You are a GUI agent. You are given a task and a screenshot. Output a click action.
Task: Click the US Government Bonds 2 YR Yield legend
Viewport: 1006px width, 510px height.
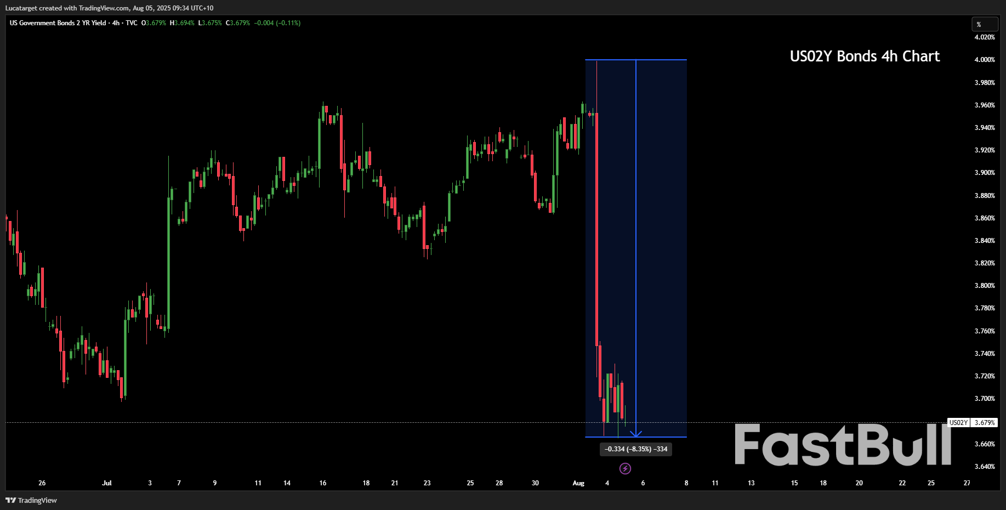click(58, 23)
